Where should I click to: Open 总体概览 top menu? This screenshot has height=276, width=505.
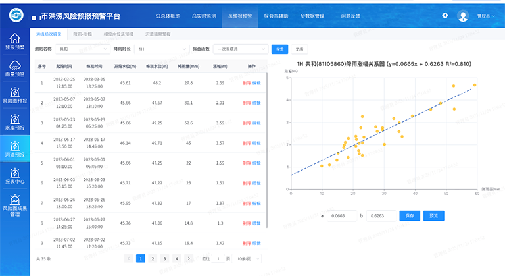click(x=168, y=16)
